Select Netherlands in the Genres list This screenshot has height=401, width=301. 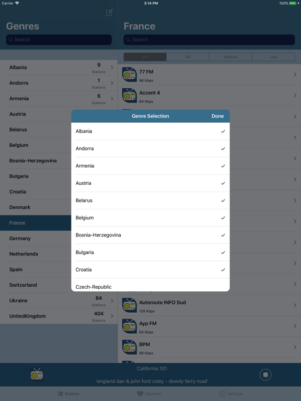click(x=36, y=254)
